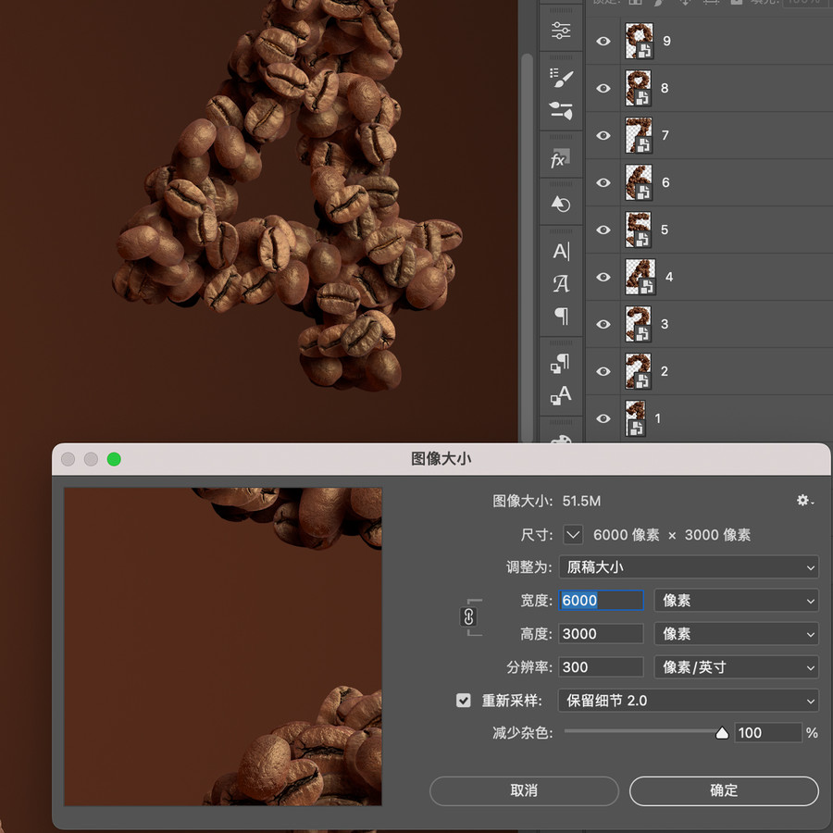Open the History panel icon

(561, 205)
